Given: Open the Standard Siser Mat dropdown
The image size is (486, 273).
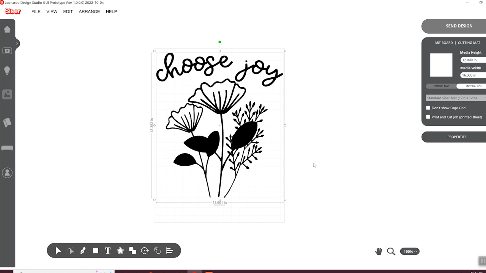Looking at the screenshot, I should [456, 98].
